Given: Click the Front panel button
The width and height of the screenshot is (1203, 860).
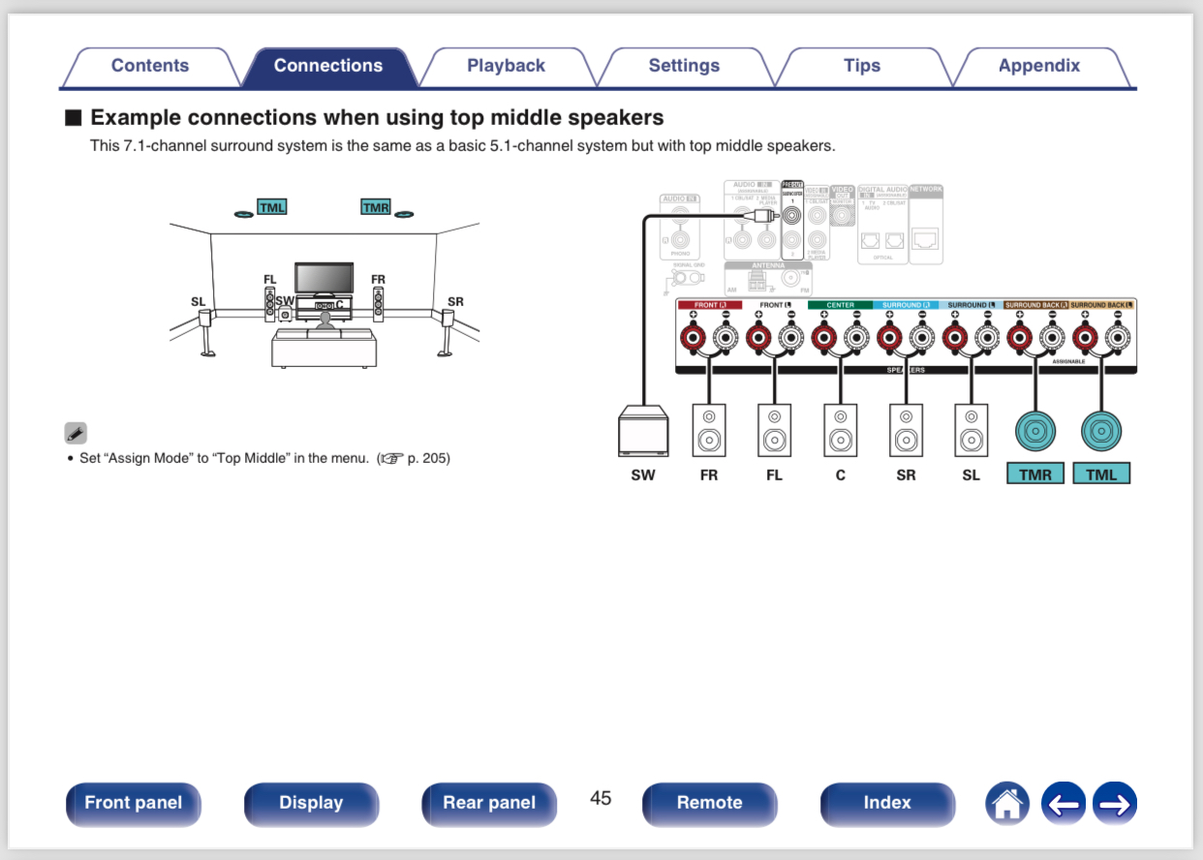Looking at the screenshot, I should [133, 803].
